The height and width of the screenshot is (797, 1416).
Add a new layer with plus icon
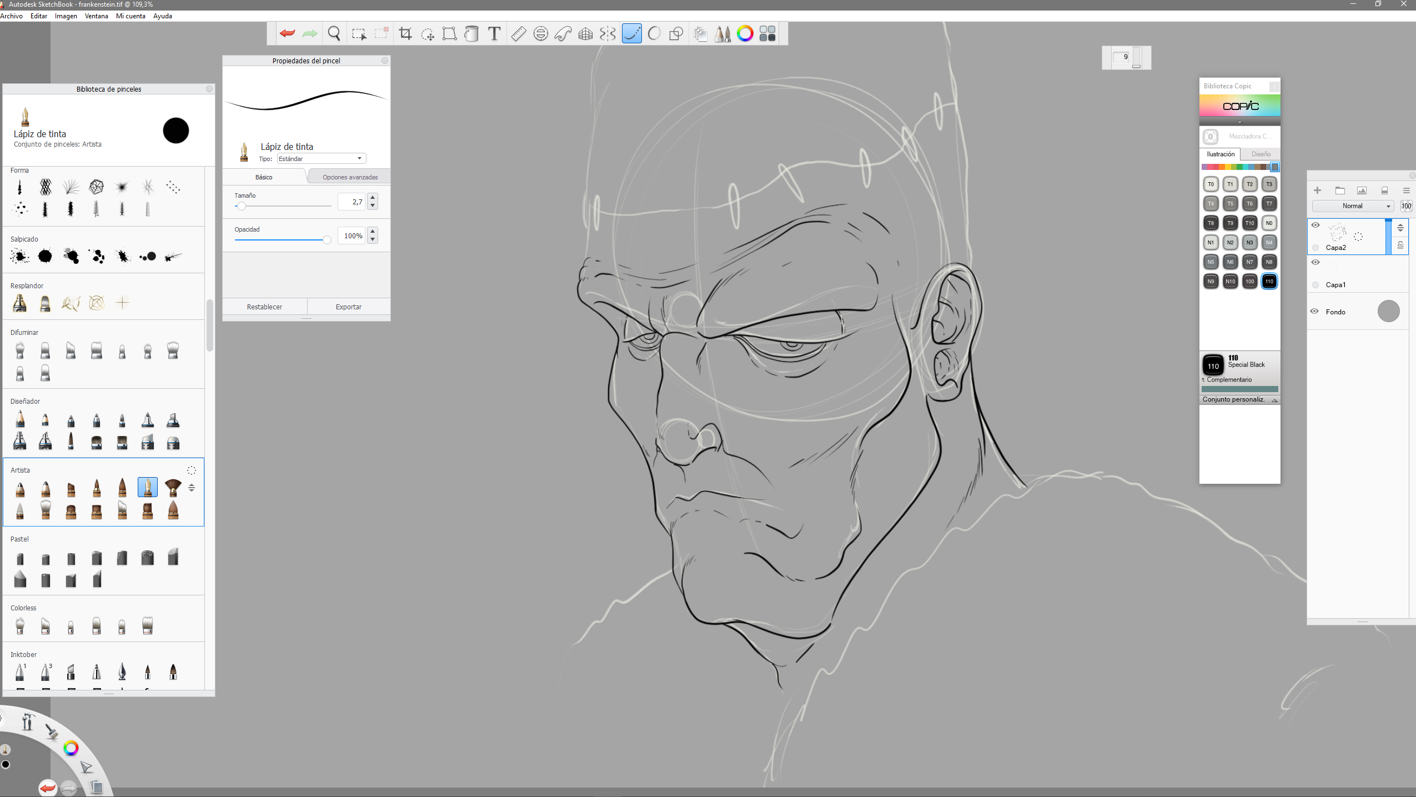[x=1317, y=191]
